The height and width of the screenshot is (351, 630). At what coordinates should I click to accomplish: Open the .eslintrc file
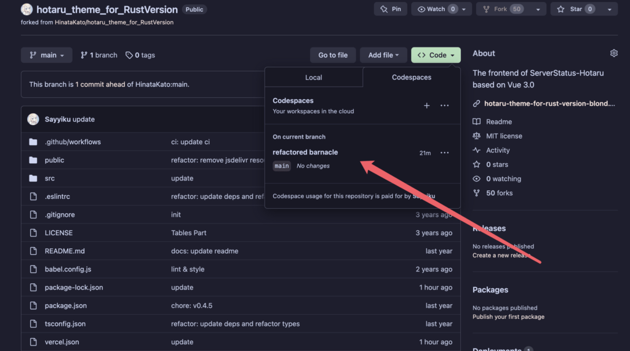(57, 196)
